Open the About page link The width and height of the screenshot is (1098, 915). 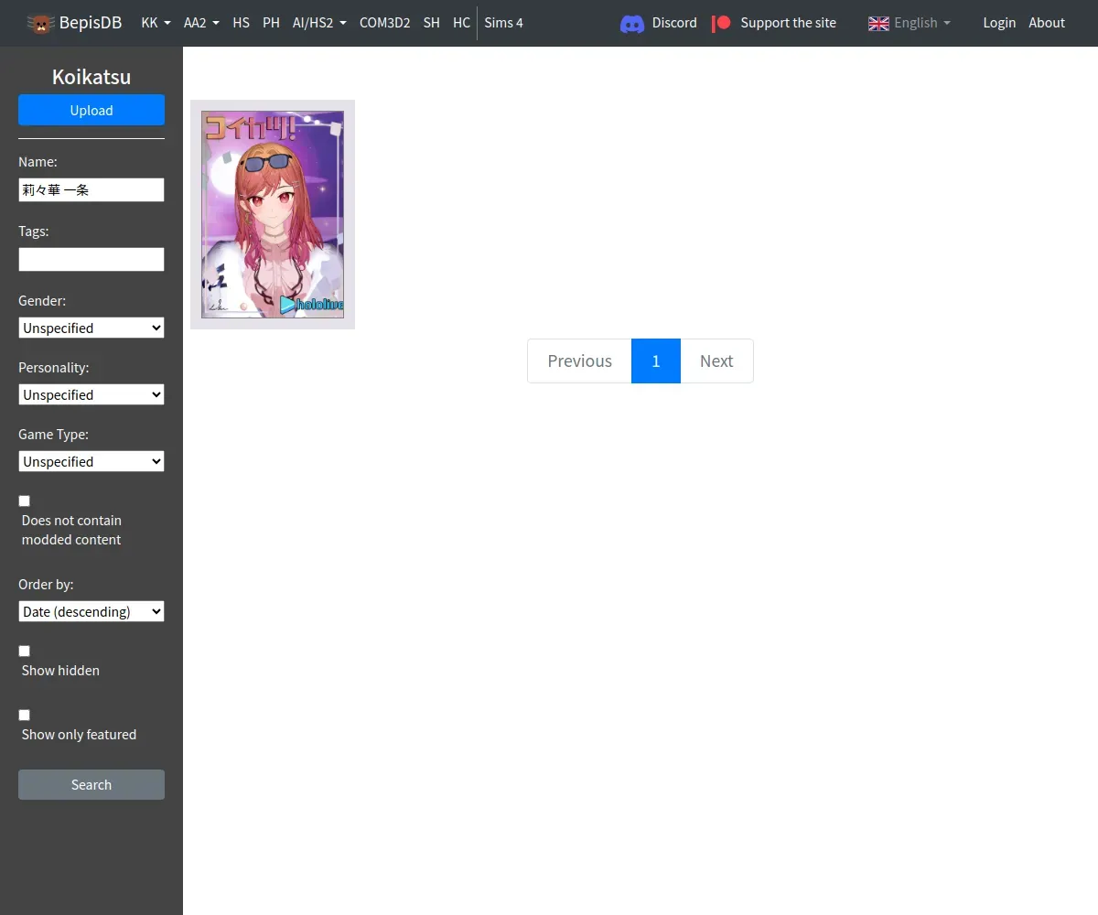pyautogui.click(x=1047, y=23)
